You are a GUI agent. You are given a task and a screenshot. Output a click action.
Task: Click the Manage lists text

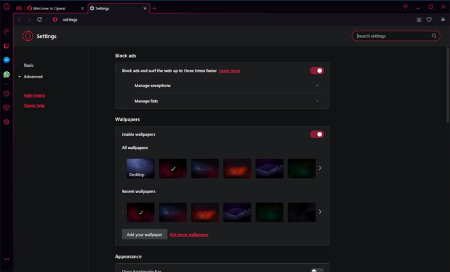146,101
